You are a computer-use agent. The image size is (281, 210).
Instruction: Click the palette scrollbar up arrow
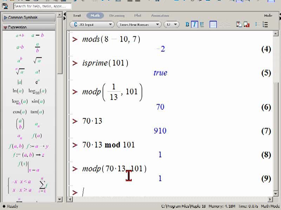(x=60, y=15)
